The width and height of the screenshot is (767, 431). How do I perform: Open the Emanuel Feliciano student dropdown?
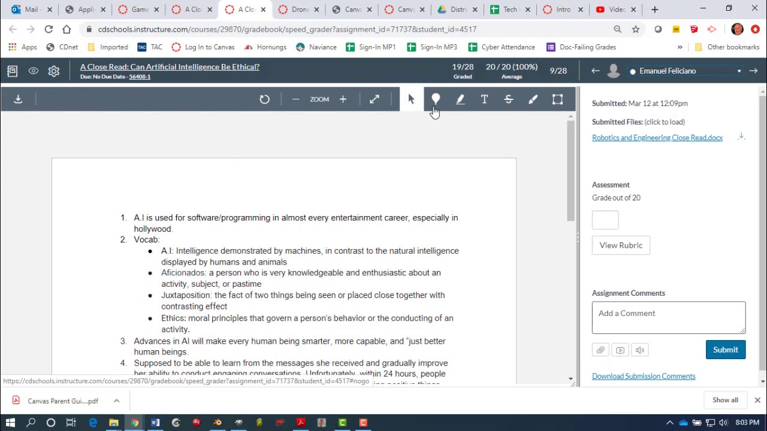pyautogui.click(x=686, y=71)
